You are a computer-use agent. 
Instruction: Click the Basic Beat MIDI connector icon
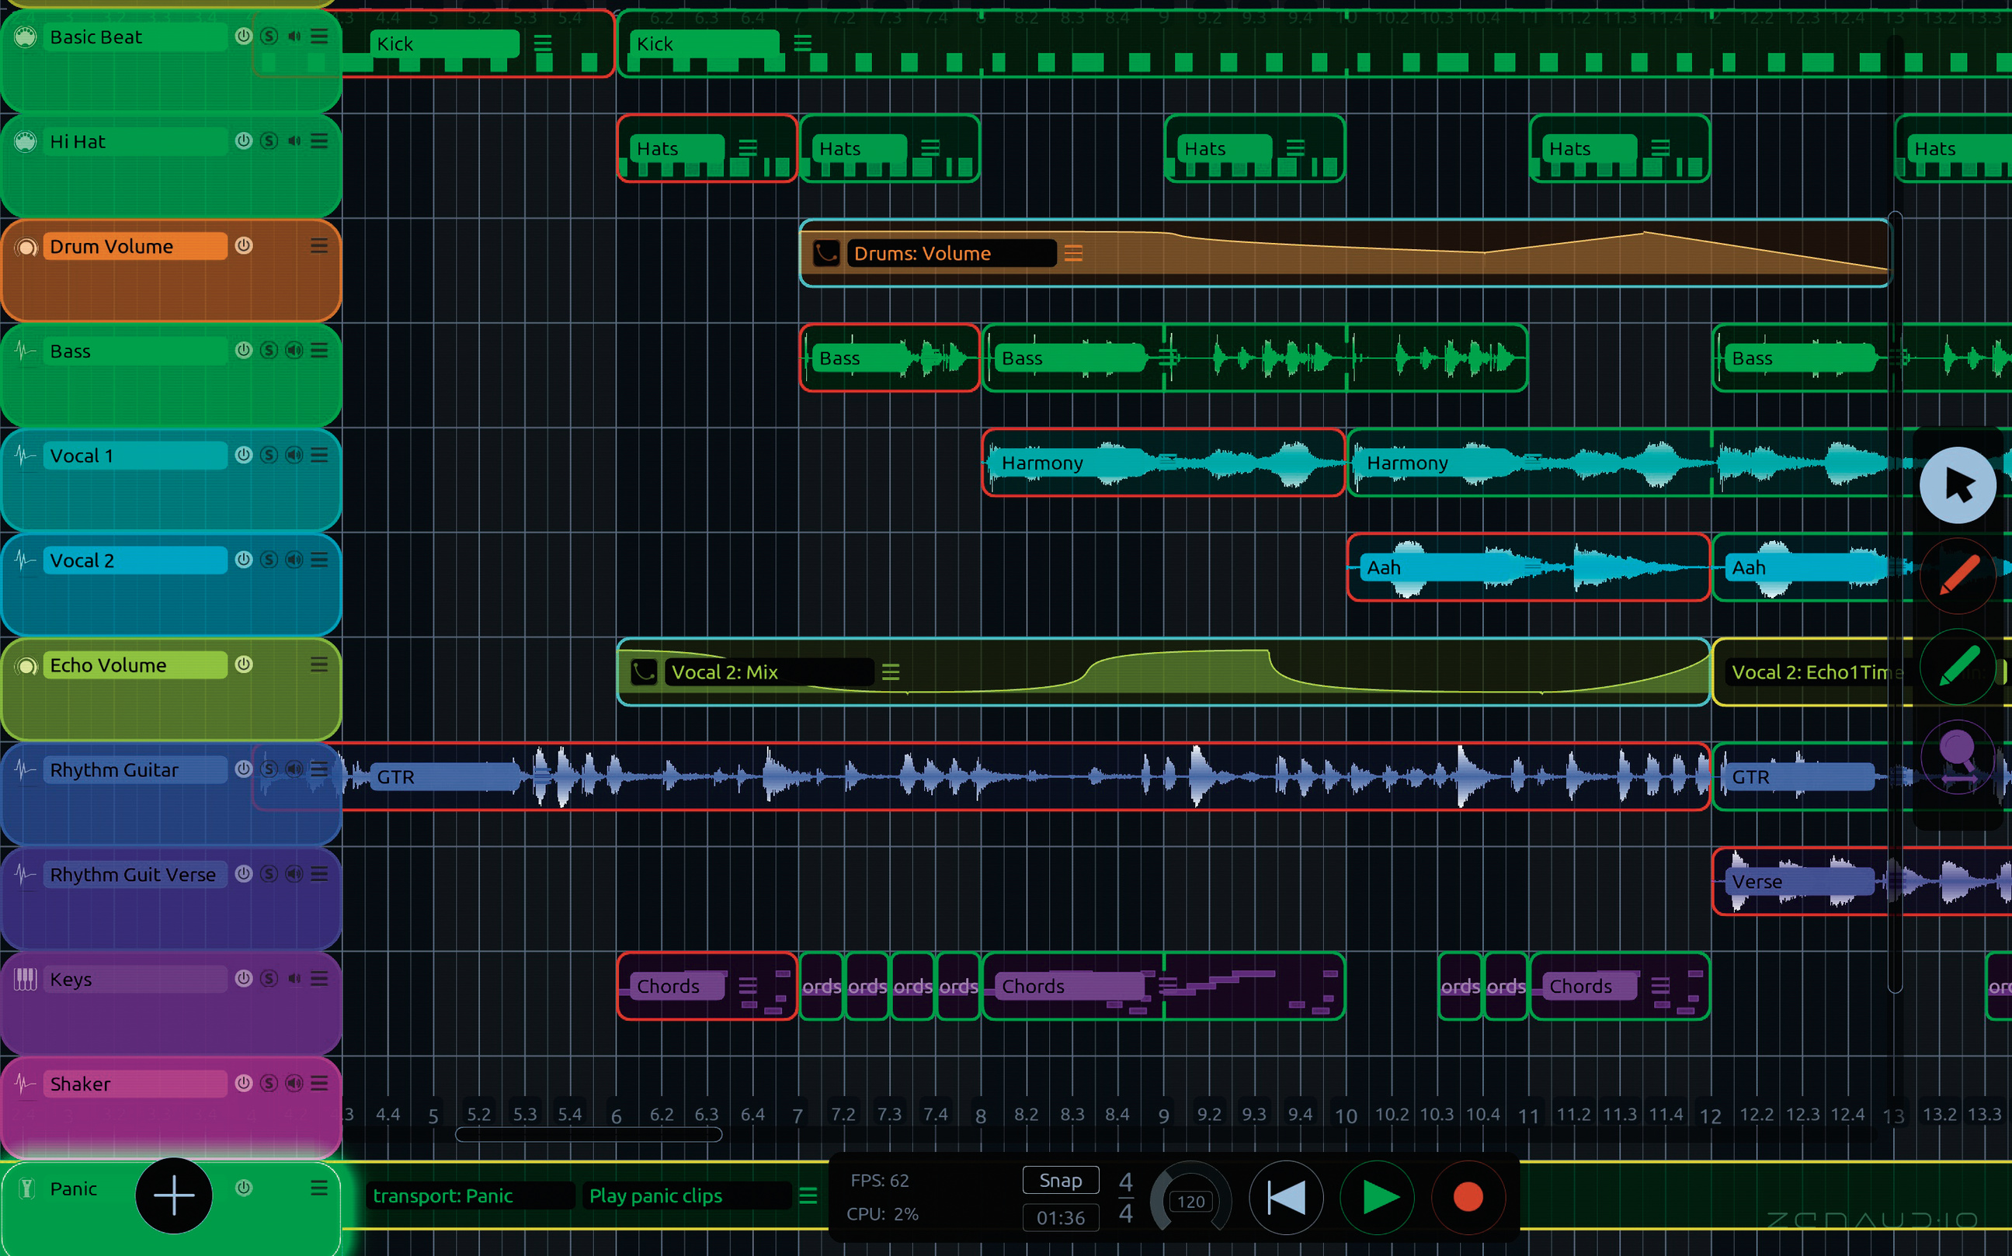click(26, 36)
